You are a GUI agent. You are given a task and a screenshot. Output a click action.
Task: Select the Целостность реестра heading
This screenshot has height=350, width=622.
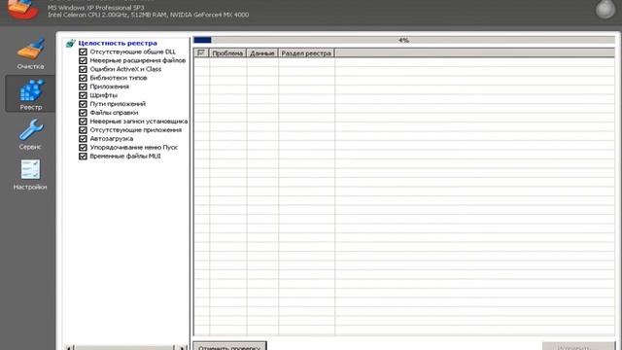coord(118,43)
